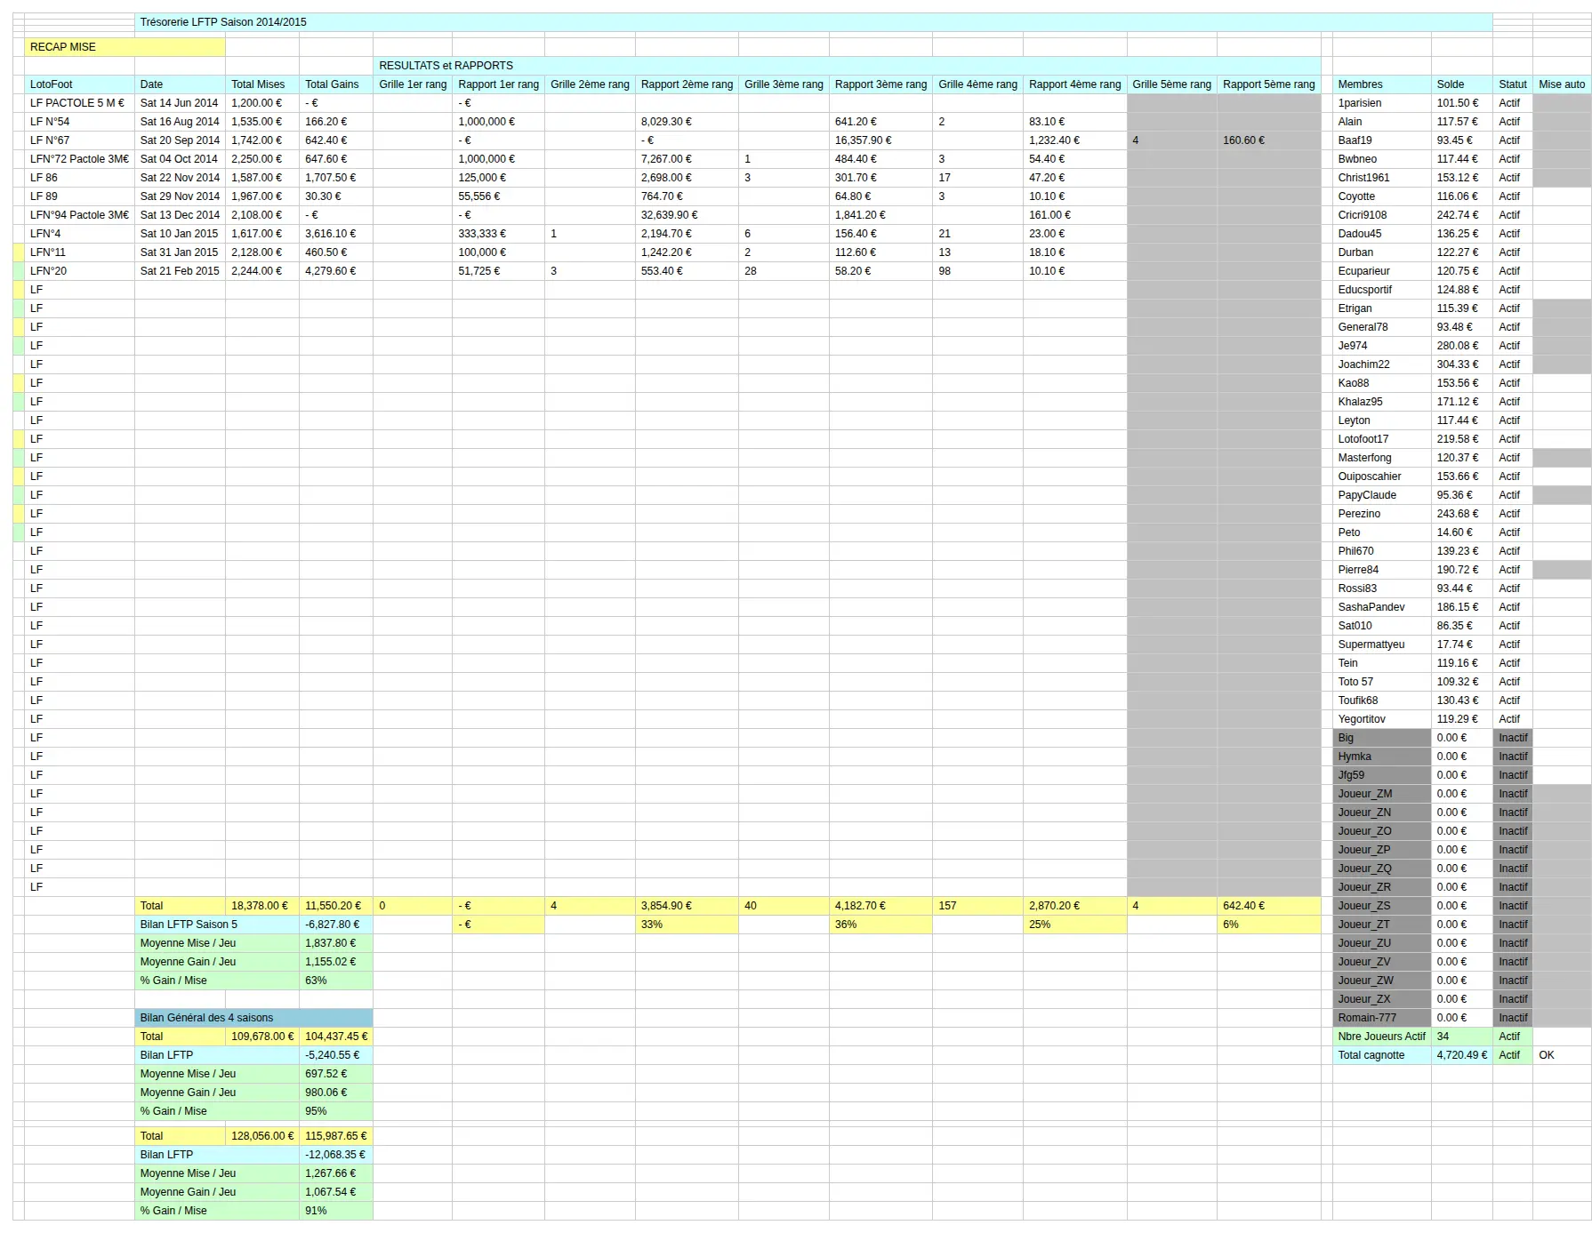Select the 'RESULTATS et RAPPORTS' header cell
Image resolution: width=1592 pixels, height=1233 pixels.
847,66
